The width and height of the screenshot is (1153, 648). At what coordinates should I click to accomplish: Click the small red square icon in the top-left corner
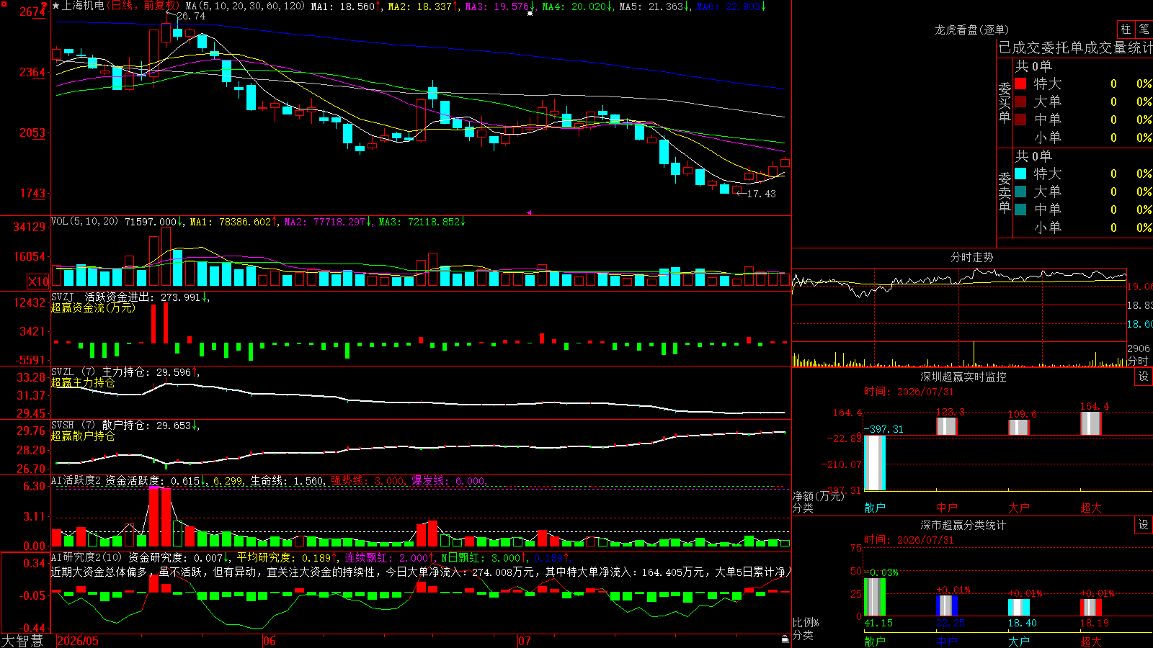(x=3, y=3)
